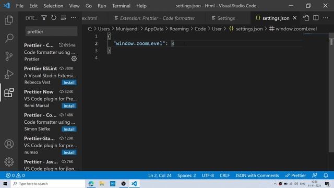The height and width of the screenshot is (188, 334).
Task: Open the View menu
Action: [74, 6]
